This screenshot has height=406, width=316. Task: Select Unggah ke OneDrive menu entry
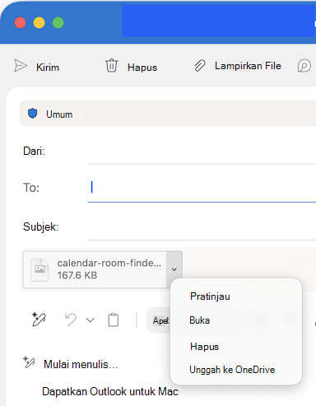tap(232, 370)
